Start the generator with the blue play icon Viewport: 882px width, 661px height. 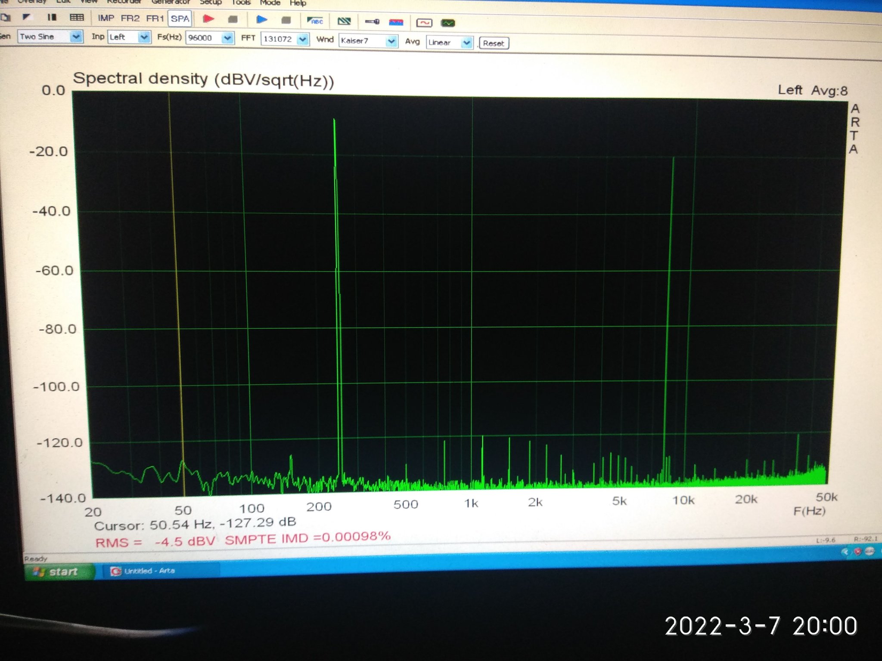(261, 19)
